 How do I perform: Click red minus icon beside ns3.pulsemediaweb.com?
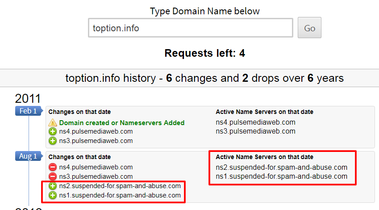pos(53,176)
